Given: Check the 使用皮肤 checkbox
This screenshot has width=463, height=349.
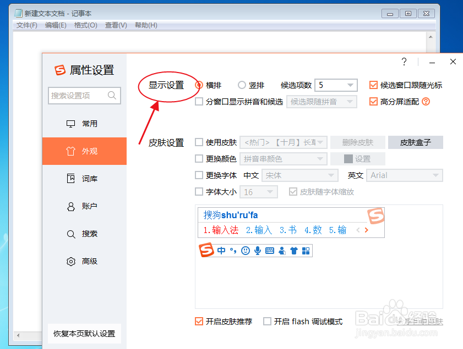Looking at the screenshot, I should point(199,142).
